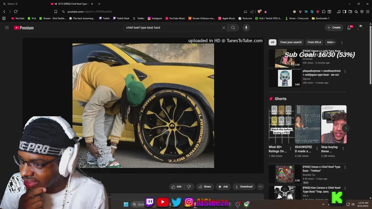Open the account avatar menu

[x=360, y=28]
